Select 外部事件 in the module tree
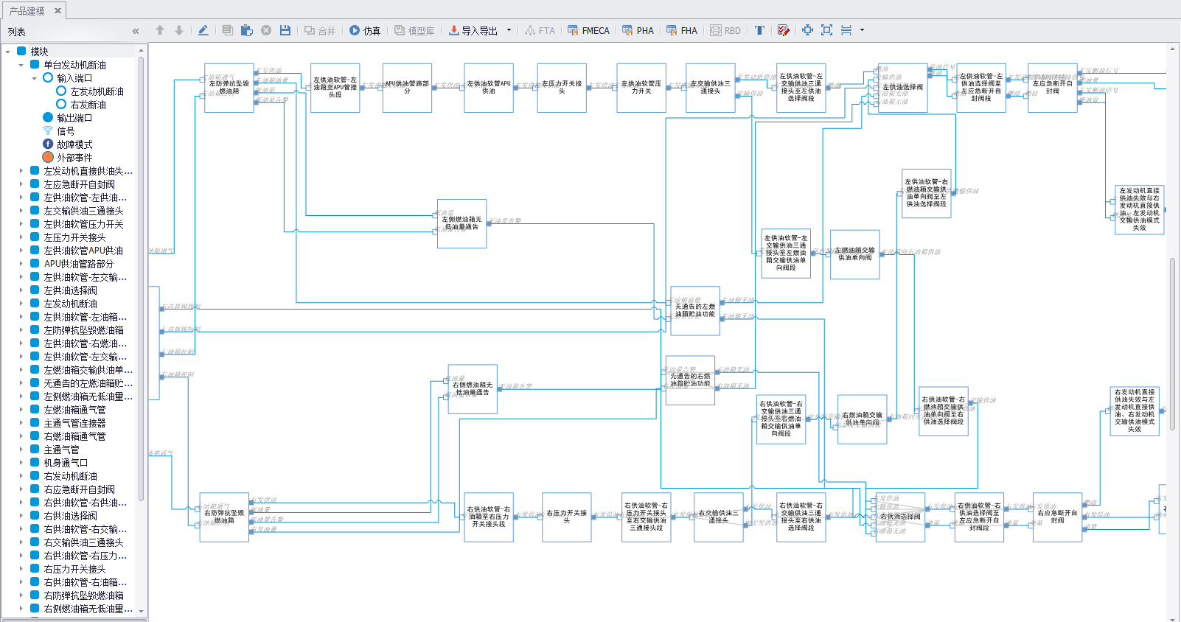 coord(74,158)
